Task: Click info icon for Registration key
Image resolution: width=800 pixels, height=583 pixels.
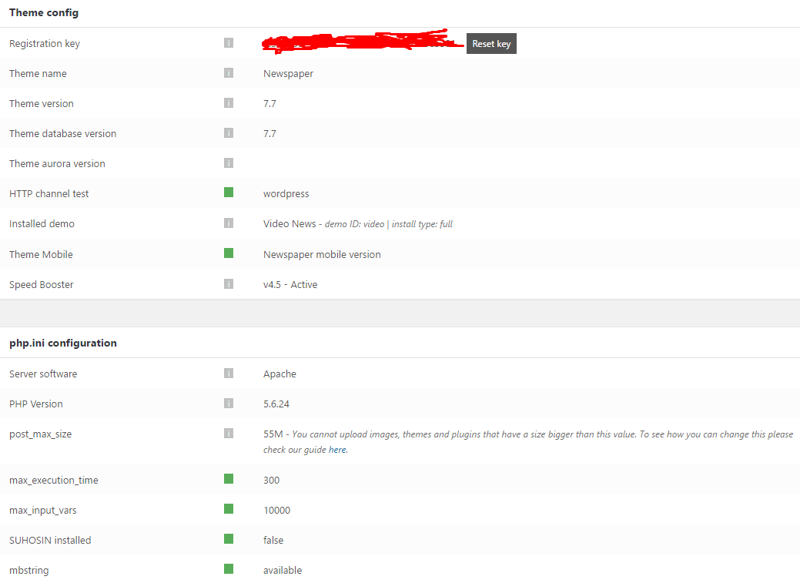Action: click(229, 43)
